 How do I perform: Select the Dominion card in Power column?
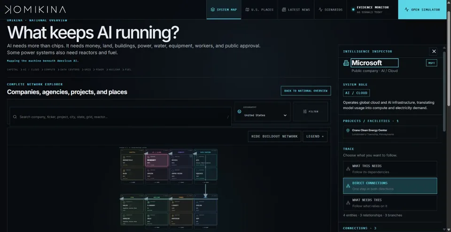181,219
